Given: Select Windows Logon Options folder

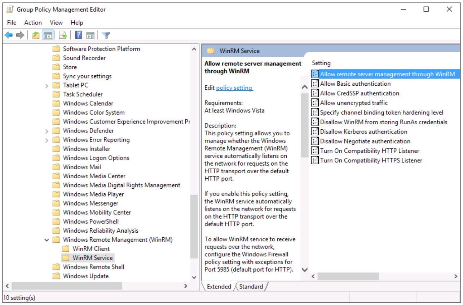Looking at the screenshot, I should [96, 158].
